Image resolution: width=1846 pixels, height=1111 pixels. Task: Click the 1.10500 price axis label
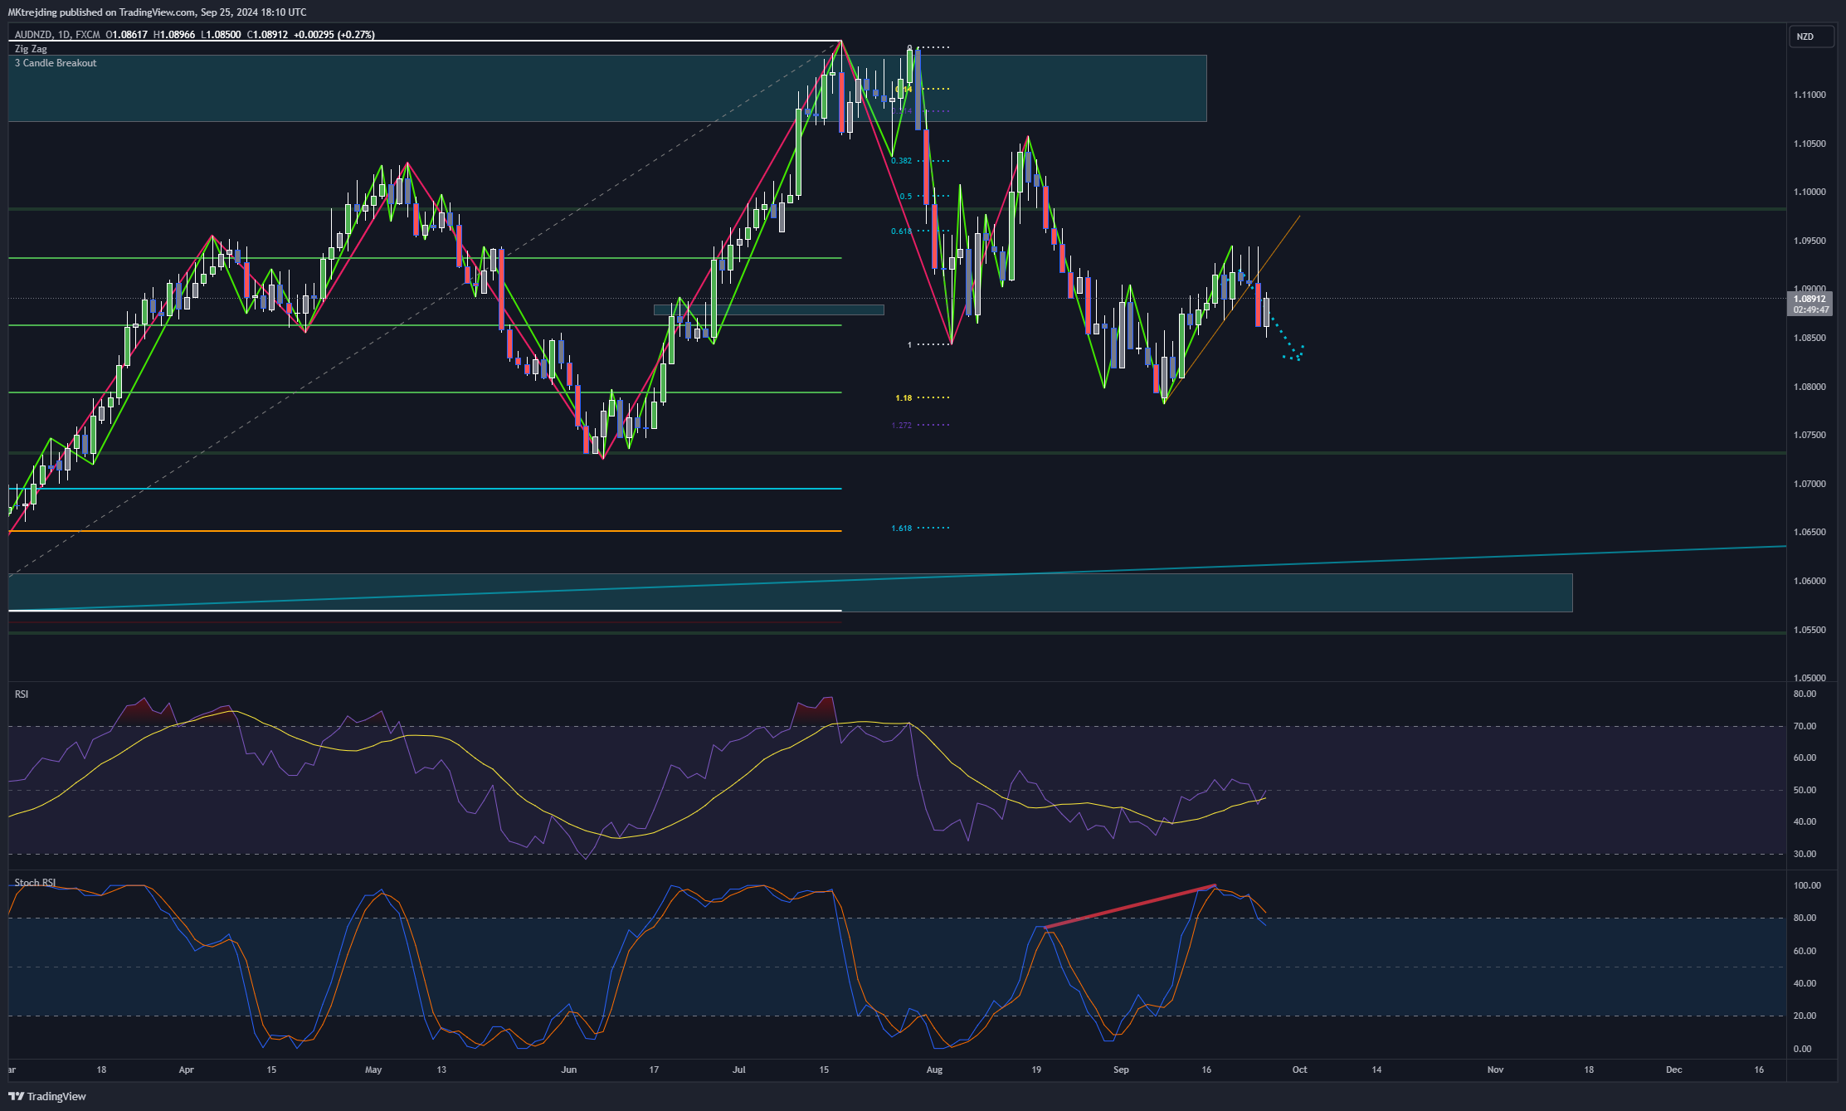pos(1809,144)
